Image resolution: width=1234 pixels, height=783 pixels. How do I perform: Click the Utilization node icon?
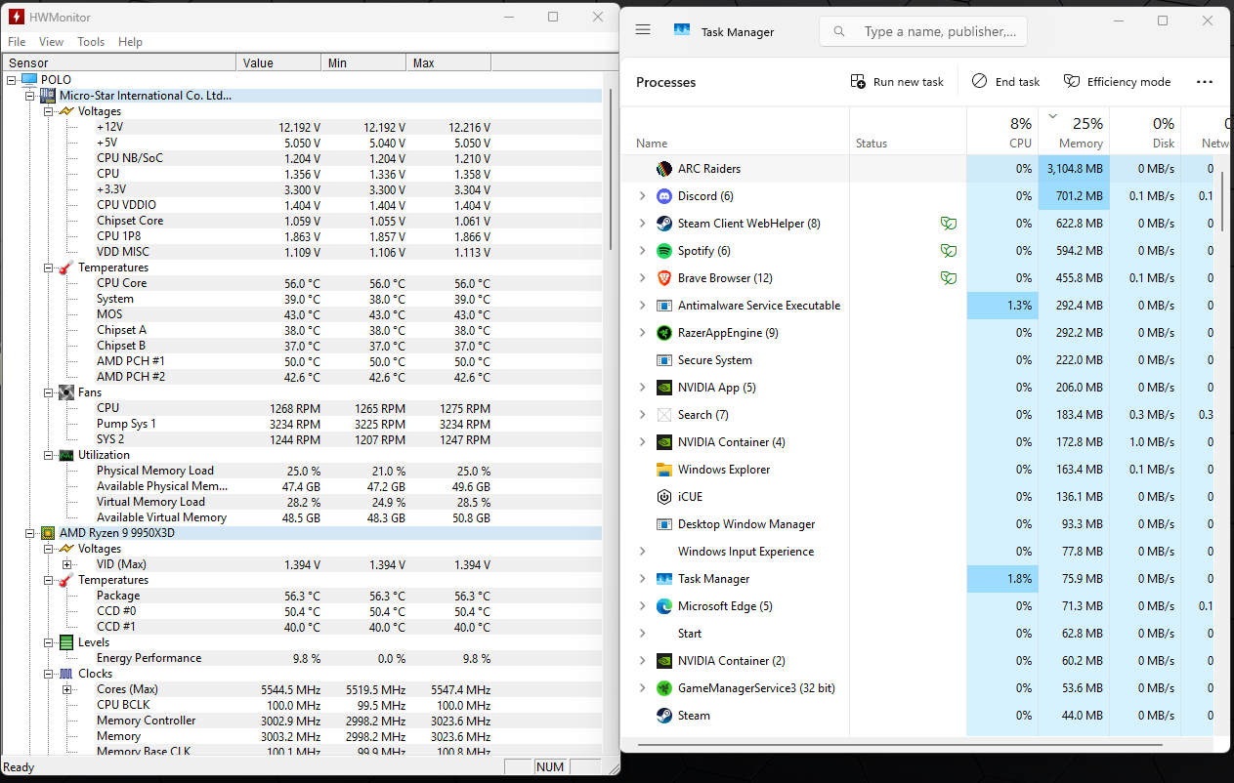click(66, 455)
